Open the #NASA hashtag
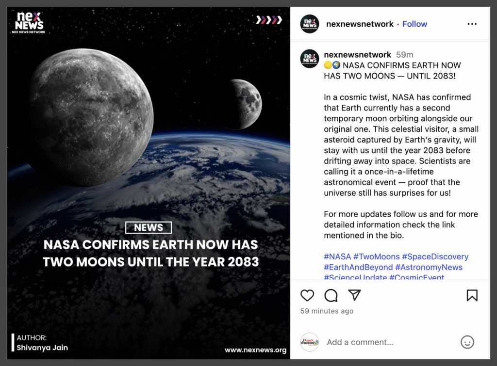The width and height of the screenshot is (497, 366). tap(337, 256)
